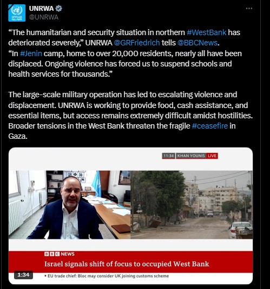The image size is (270, 289).
Task: Play the embedded BBC News video
Action: [130, 216]
